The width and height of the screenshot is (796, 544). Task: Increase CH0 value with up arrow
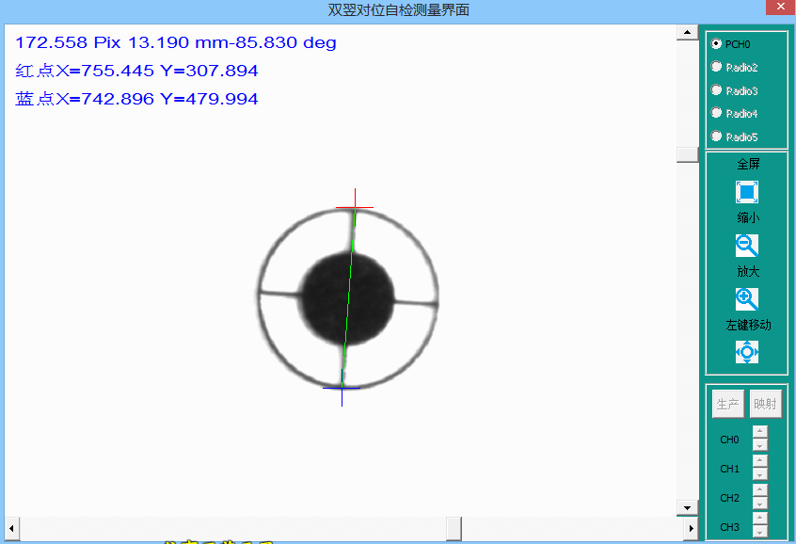coord(760,432)
